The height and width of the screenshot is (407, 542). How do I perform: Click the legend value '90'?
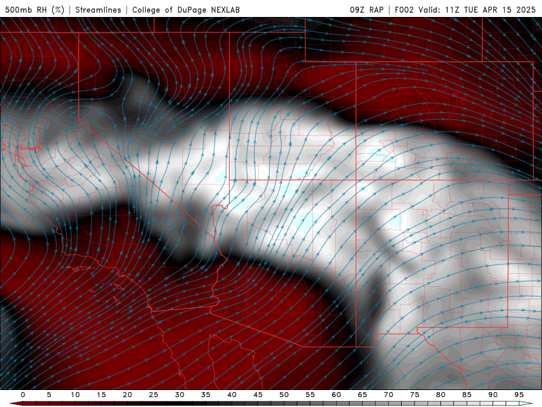click(x=493, y=395)
